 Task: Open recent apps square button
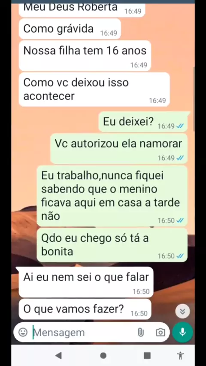click(x=147, y=355)
